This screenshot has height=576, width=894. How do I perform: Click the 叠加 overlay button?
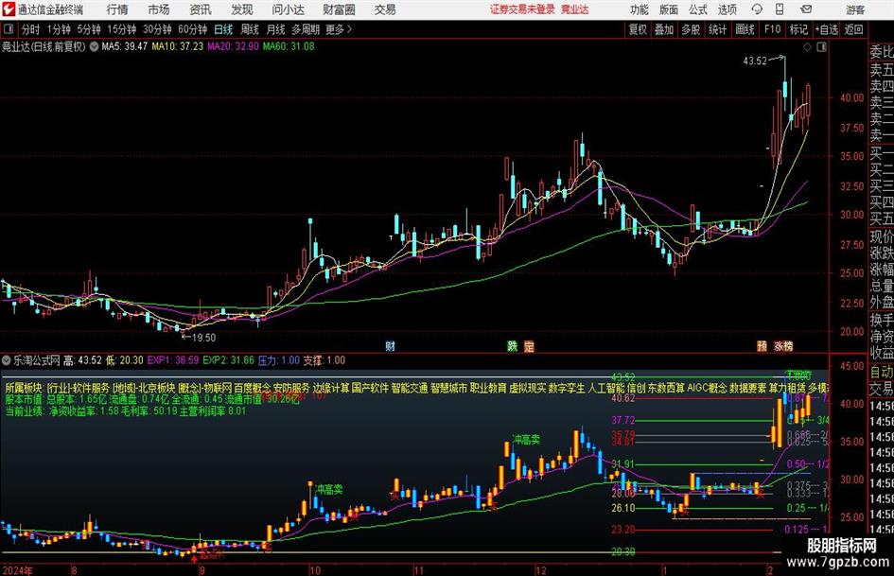tap(664, 29)
